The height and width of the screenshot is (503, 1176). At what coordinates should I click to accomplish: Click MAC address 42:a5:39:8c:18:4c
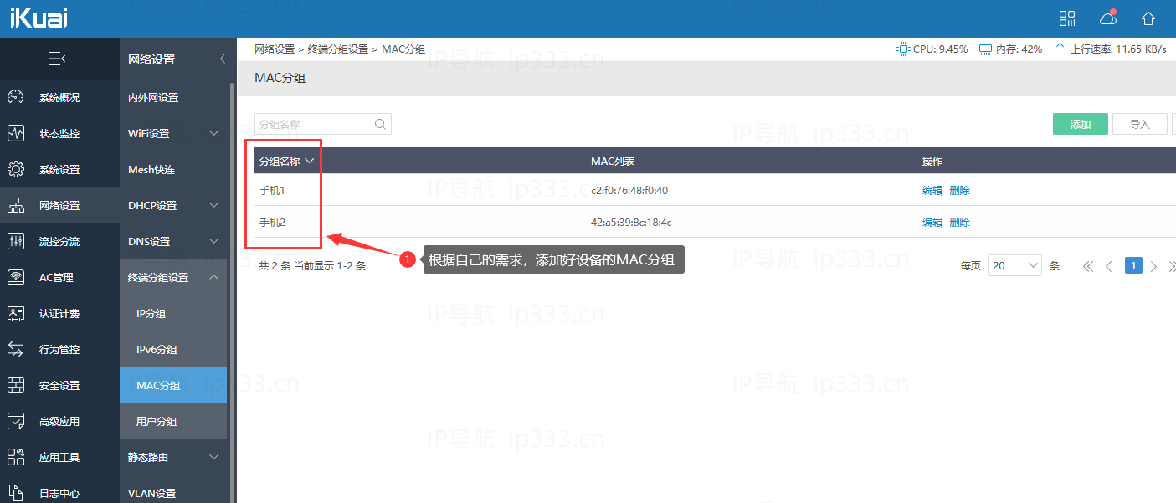(x=631, y=222)
